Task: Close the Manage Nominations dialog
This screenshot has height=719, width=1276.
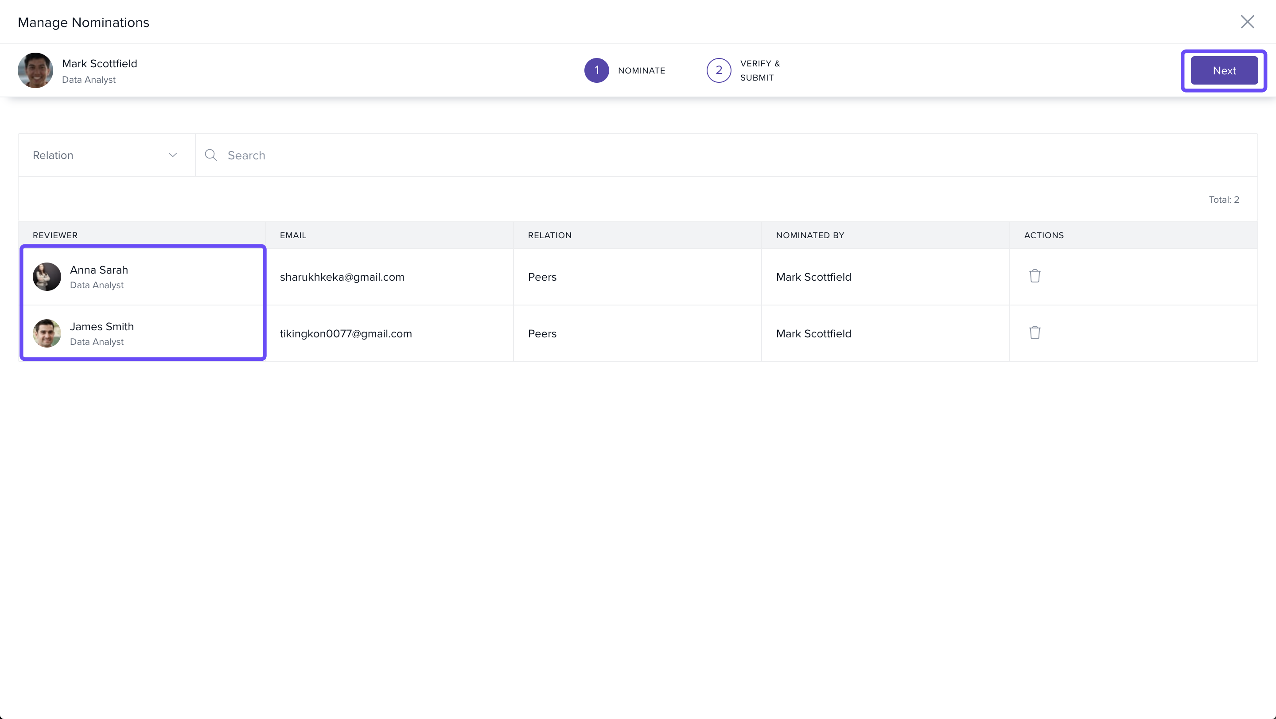Action: pos(1247,22)
